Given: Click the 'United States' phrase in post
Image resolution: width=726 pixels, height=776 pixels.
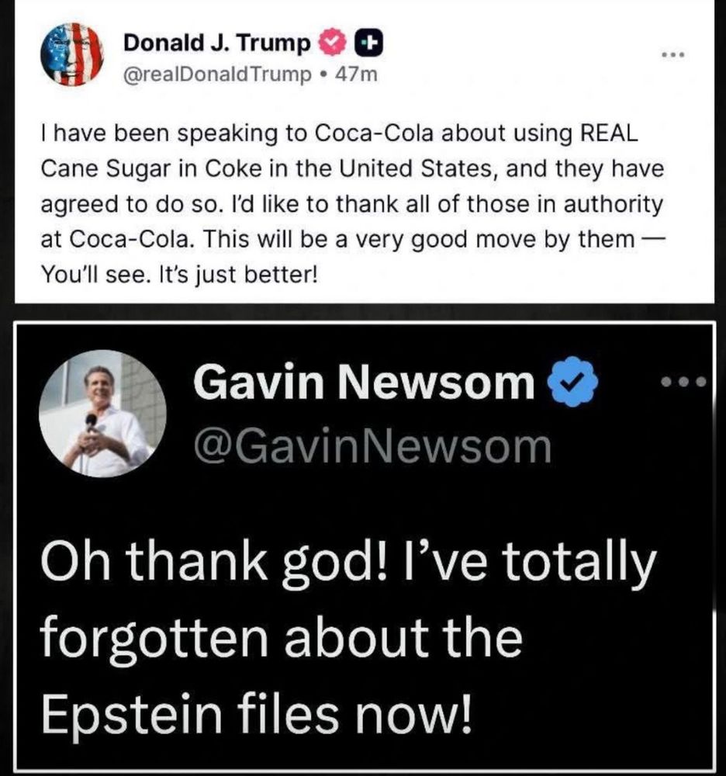Looking at the screenshot, I should [416, 168].
